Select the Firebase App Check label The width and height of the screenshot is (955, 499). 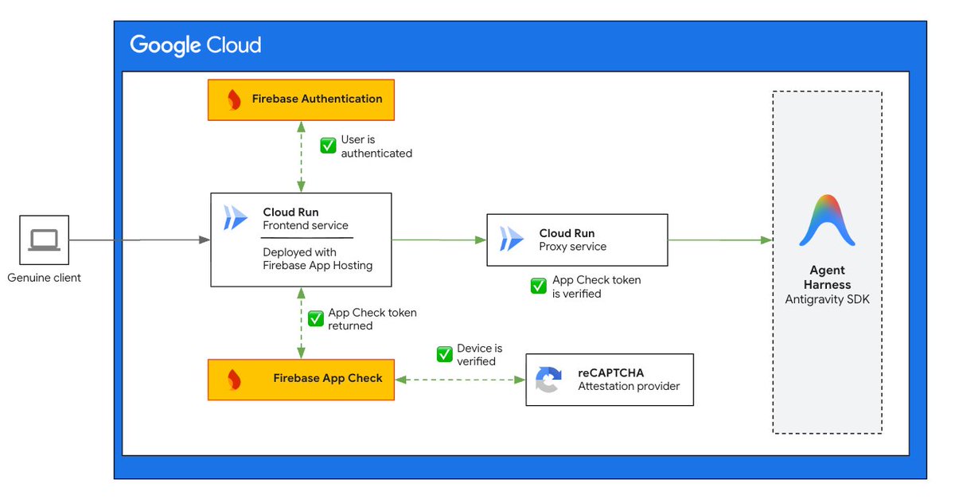pos(328,379)
